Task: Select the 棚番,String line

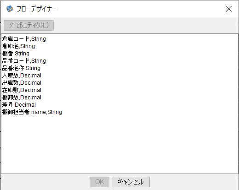Action: click(x=16, y=54)
